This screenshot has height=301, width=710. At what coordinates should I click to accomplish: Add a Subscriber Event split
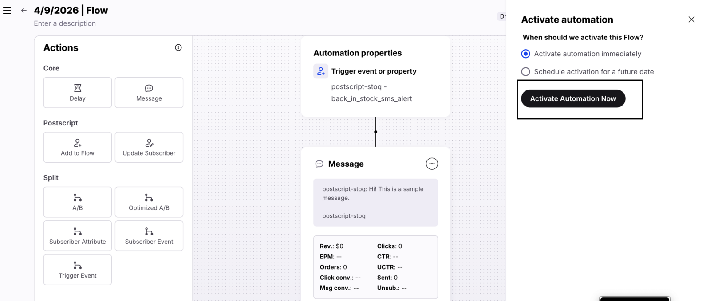pos(149,236)
